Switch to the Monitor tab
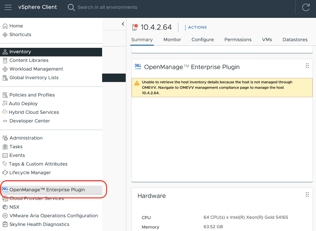This screenshot has width=316, height=231. [x=172, y=40]
